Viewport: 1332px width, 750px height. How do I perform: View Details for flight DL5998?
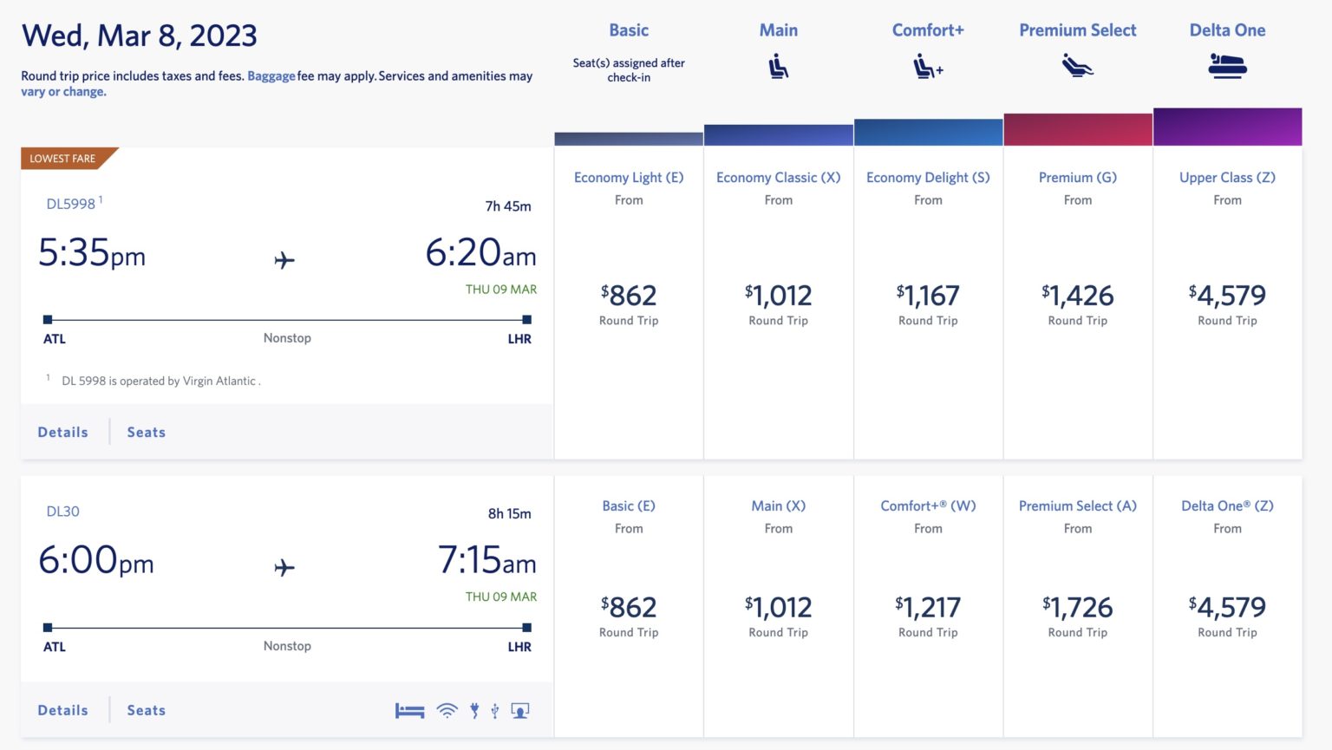62,431
